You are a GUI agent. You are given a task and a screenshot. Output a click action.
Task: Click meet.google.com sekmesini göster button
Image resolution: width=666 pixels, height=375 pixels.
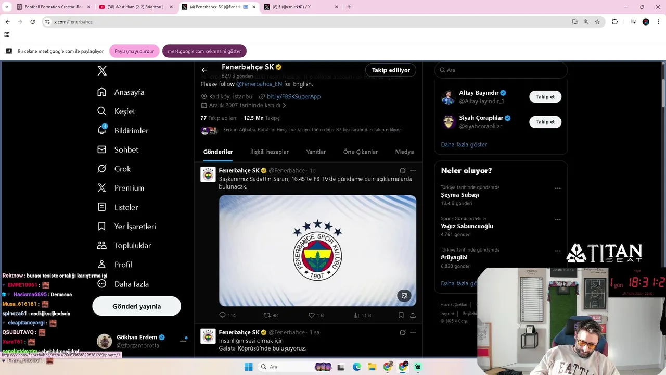click(x=204, y=51)
